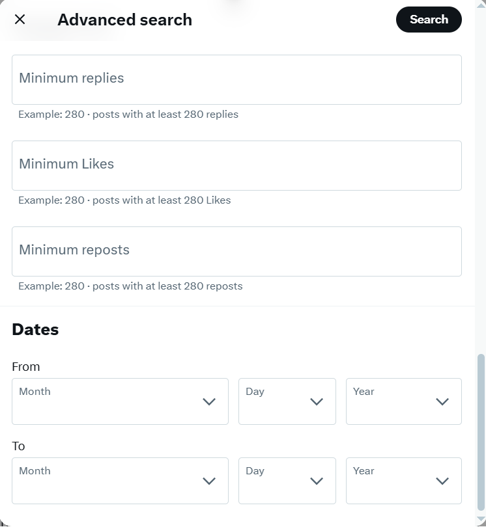Click inside the Minimum reposts field
This screenshot has height=527, width=486.
pyautogui.click(x=236, y=250)
